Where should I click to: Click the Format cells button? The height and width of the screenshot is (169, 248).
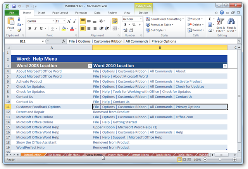(196, 30)
